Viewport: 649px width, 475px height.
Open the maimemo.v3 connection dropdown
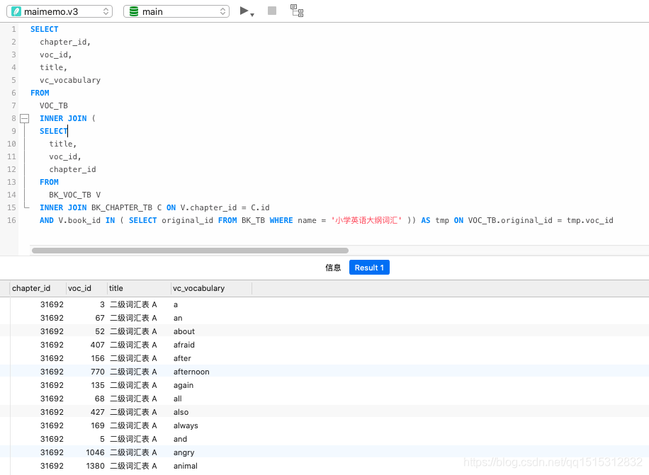60,11
